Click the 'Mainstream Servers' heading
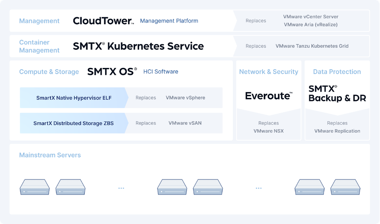 point(50,155)
